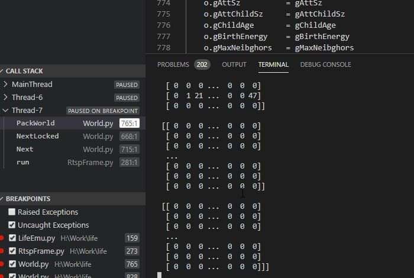Viewport: 414px width, 278px height.
Task: Select the run frame in RtspFrame.py
Action: tap(23, 163)
